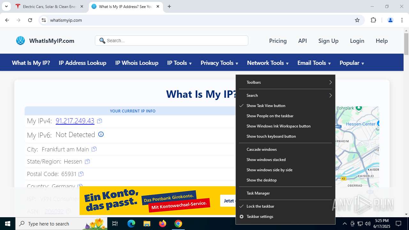Show hidden system tray icons
This screenshot has width=409, height=230.
pyautogui.click(x=344, y=224)
